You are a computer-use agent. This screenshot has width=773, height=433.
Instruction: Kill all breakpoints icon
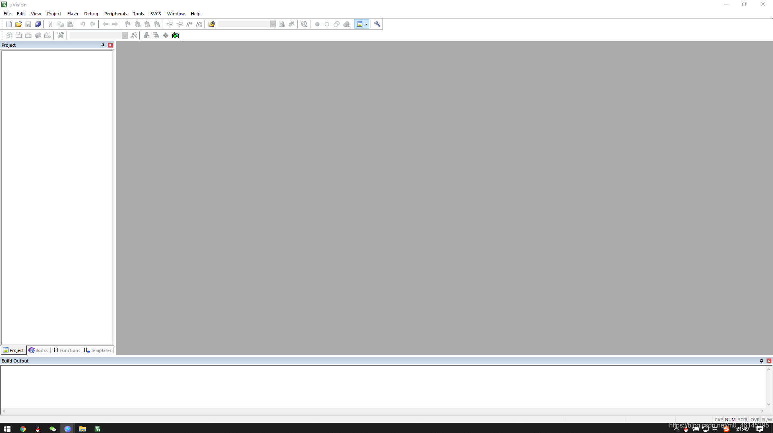(346, 24)
